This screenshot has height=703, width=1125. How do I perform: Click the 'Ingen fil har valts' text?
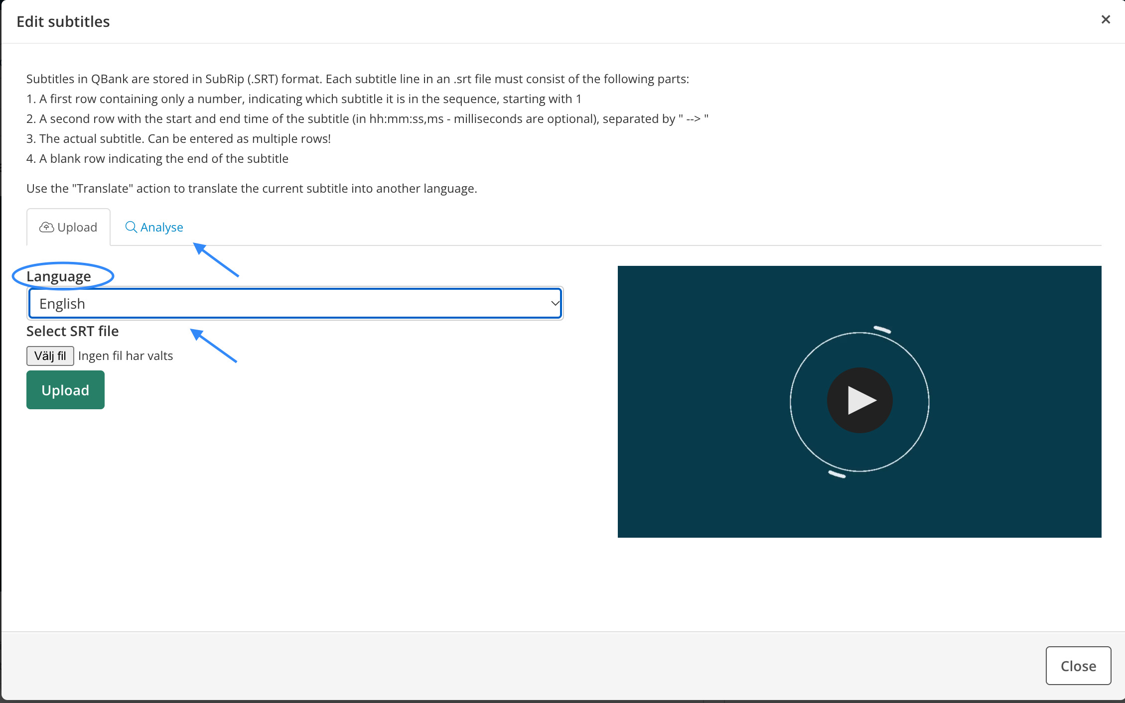(126, 356)
